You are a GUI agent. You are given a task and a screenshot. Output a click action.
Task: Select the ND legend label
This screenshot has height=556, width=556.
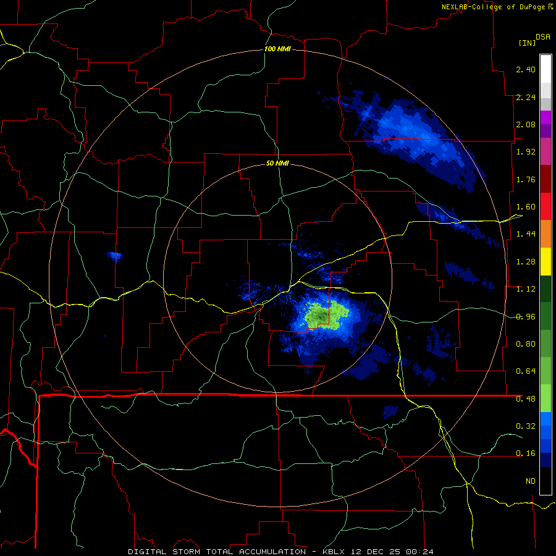[x=531, y=481]
